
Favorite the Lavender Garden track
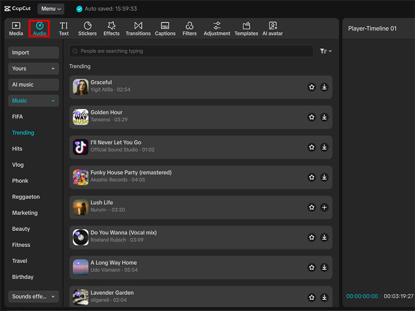pos(312,298)
